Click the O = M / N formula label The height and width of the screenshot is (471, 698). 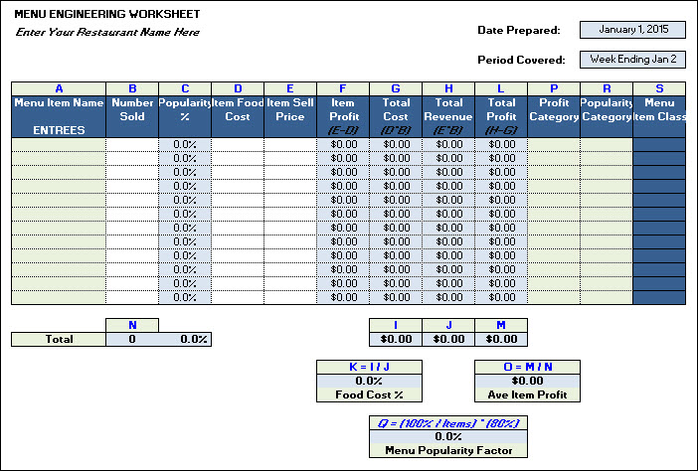(528, 367)
